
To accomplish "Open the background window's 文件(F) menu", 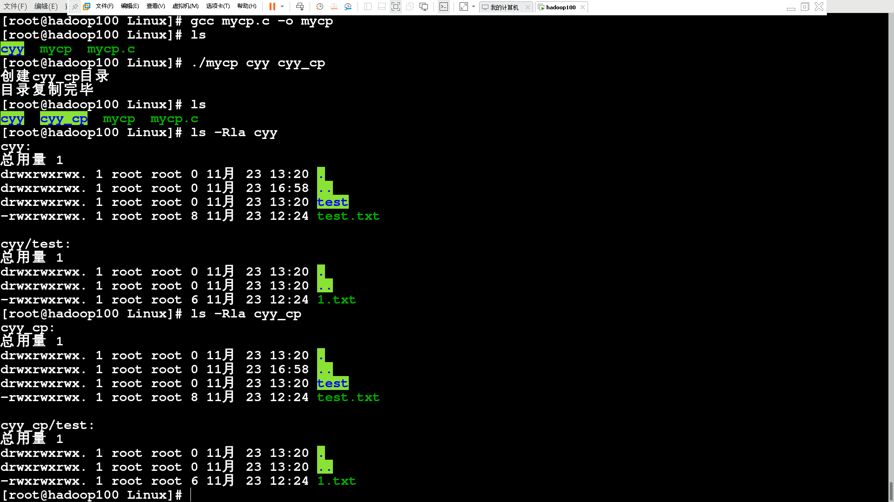I will (x=15, y=7).
